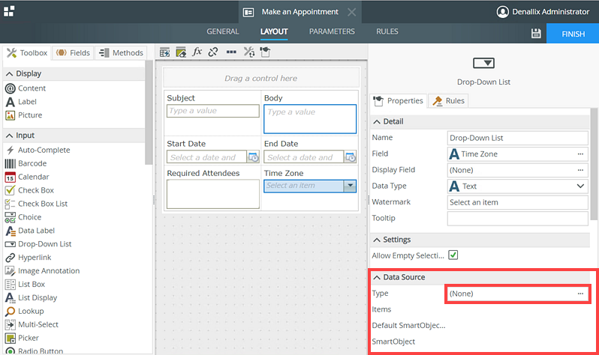Click the fx expressions toolbar icon
Screen dimensions: 599x355
[x=197, y=52]
